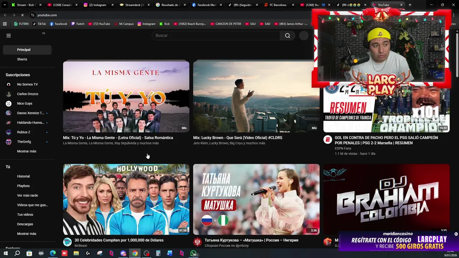Screen dimensions: 459x258
Task: Switch to Streamdeck tab
Action: pyautogui.click(x=134, y=5)
